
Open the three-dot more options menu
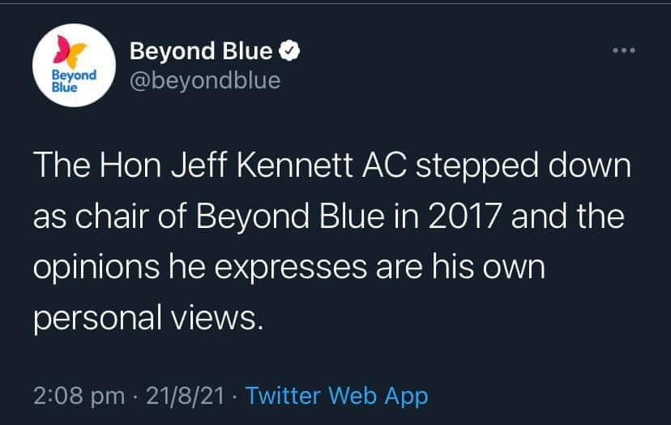click(623, 50)
